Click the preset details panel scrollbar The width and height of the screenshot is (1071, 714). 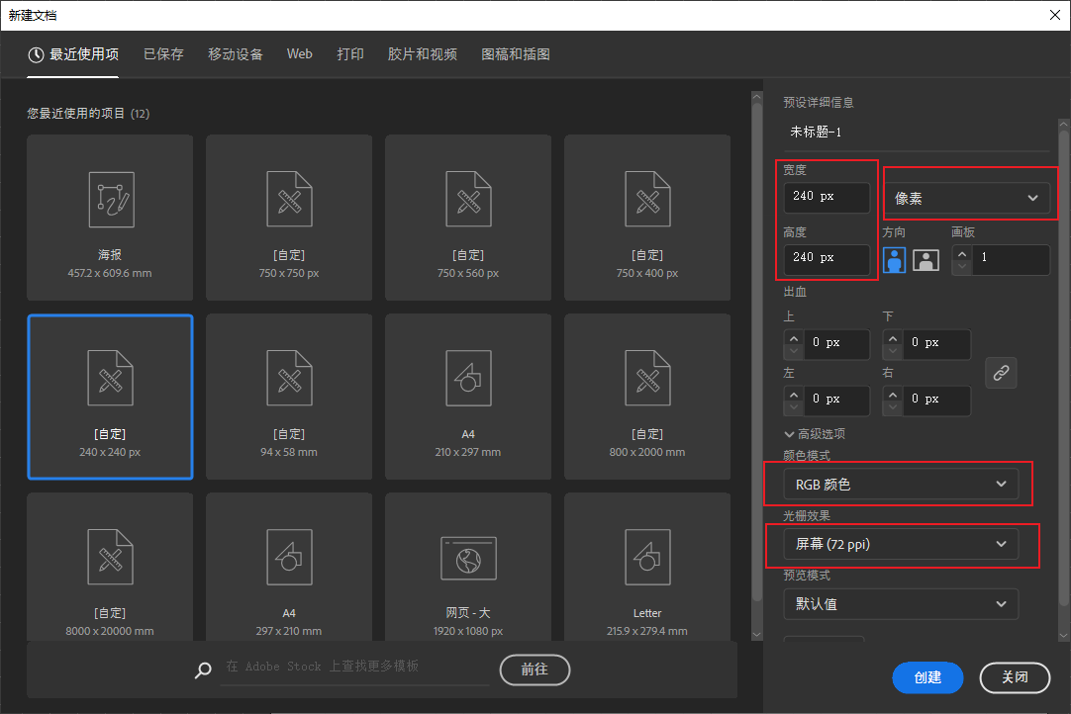click(x=1063, y=368)
